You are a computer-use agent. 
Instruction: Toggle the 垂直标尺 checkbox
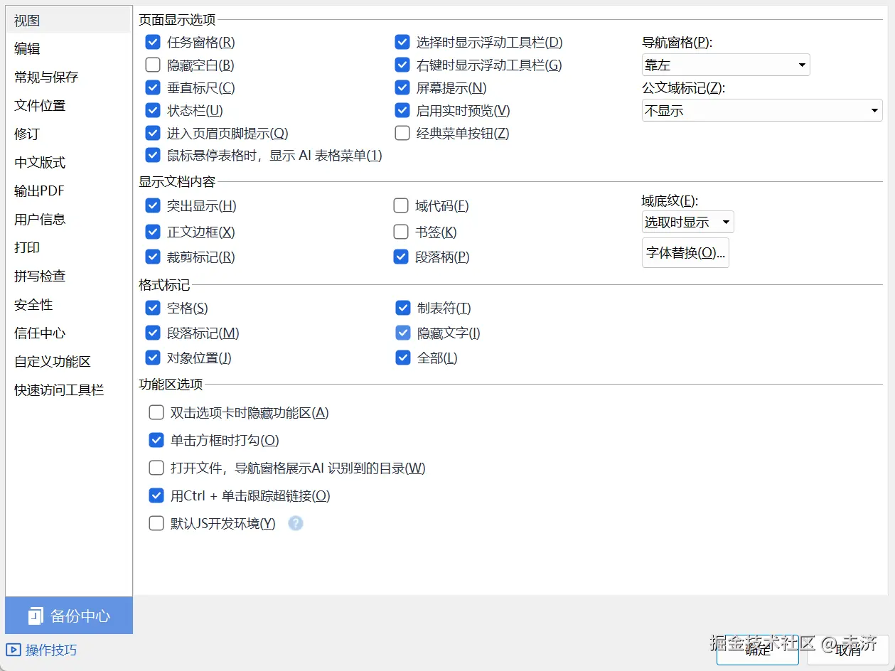tap(153, 88)
